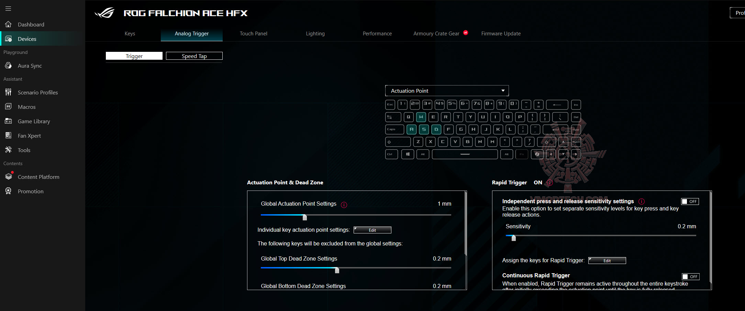The height and width of the screenshot is (311, 745).
Task: Click the Global Top Dead Zone slider handle
Action: point(337,270)
